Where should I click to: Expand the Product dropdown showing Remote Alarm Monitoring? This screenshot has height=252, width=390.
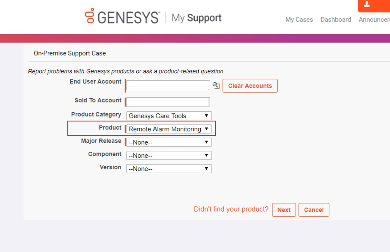(169, 129)
